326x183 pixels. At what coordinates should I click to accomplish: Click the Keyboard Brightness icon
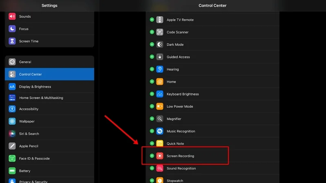pos(160,94)
